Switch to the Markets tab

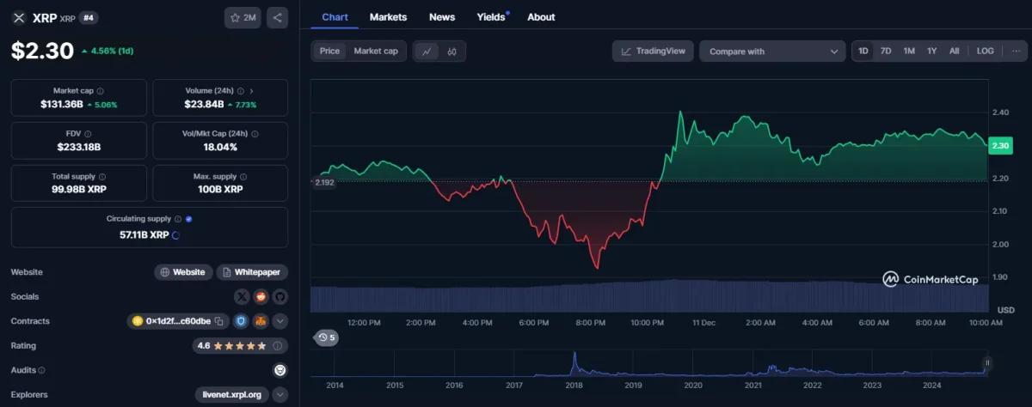click(x=388, y=17)
